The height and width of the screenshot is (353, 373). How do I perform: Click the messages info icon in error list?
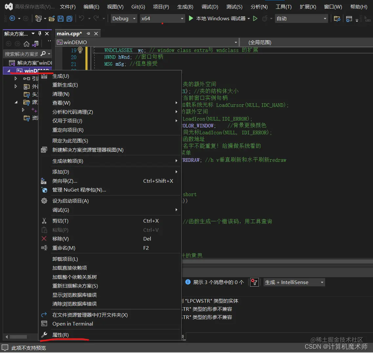click(x=188, y=282)
